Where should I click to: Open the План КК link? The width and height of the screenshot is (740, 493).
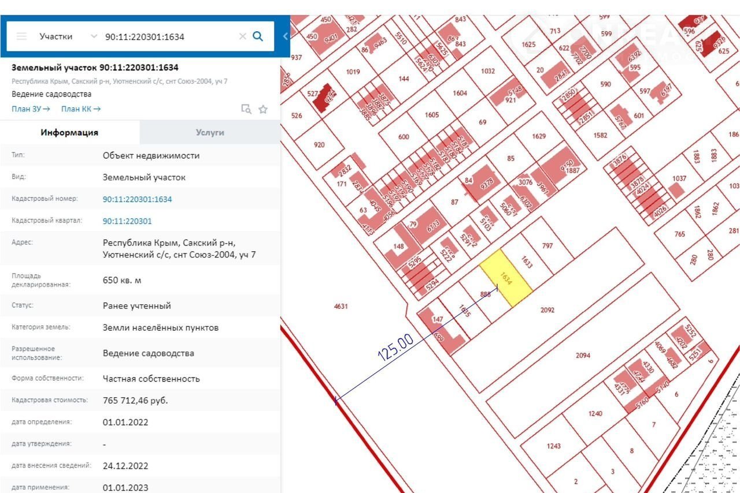tap(81, 109)
